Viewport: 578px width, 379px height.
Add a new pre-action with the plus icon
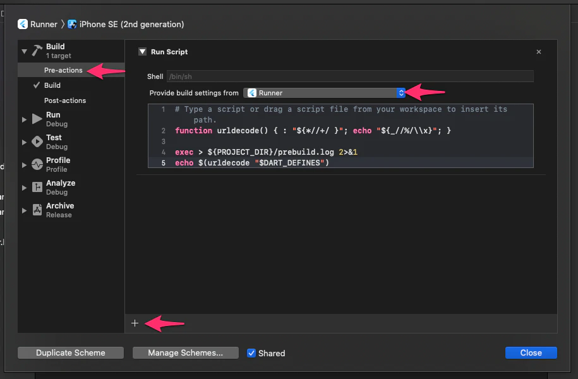tap(135, 323)
